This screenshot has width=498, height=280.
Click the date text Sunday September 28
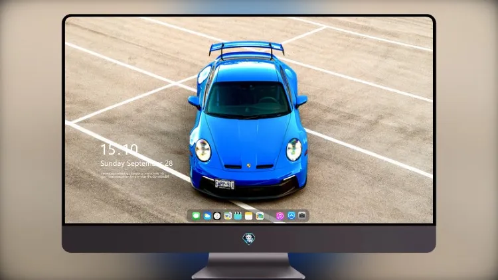click(x=137, y=163)
